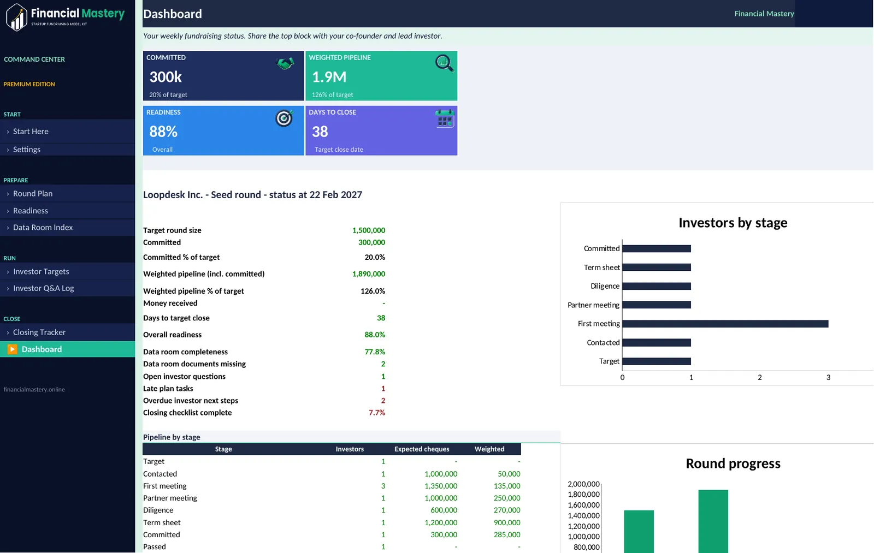Select the Dashboard sidebar item
The image size is (874, 553).
point(67,349)
